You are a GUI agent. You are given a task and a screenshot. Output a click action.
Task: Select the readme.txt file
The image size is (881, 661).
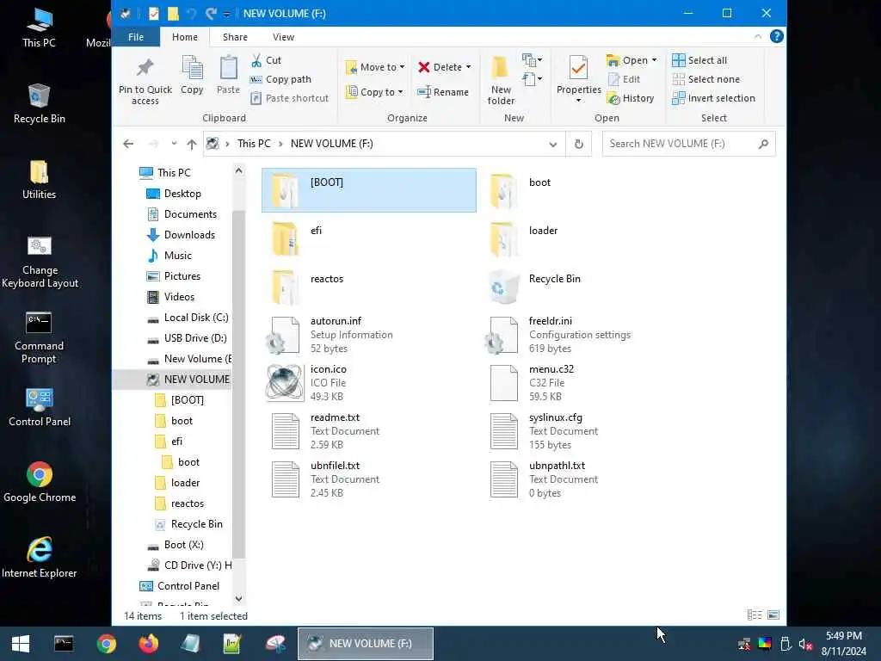(x=368, y=431)
